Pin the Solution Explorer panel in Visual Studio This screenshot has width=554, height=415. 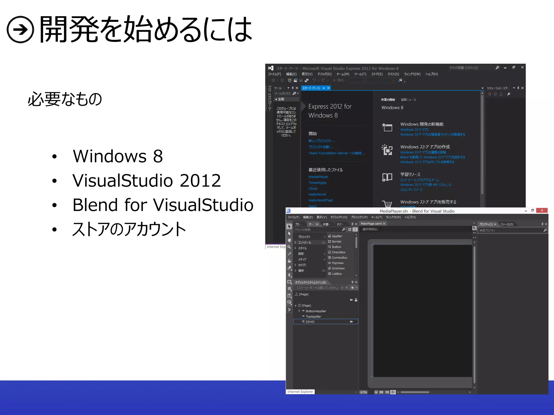[518, 88]
